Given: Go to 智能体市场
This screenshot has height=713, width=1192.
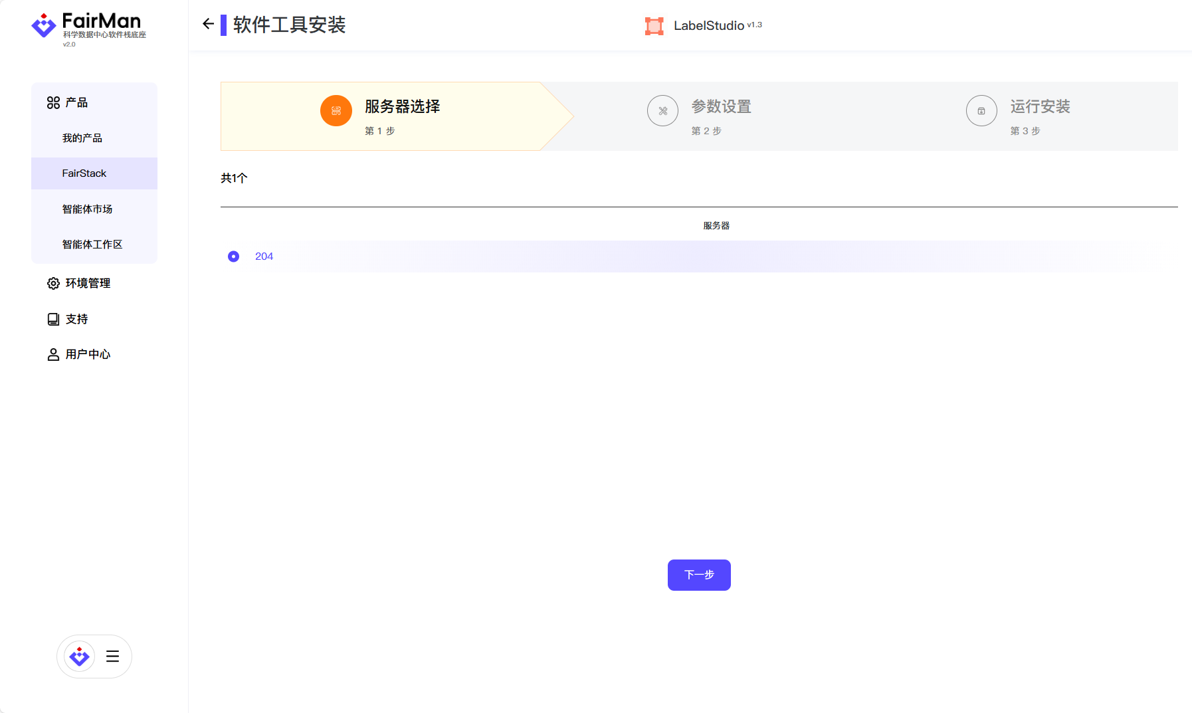Looking at the screenshot, I should [x=87, y=209].
